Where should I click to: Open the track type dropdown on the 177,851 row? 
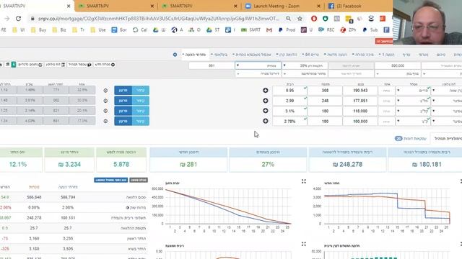point(413,101)
